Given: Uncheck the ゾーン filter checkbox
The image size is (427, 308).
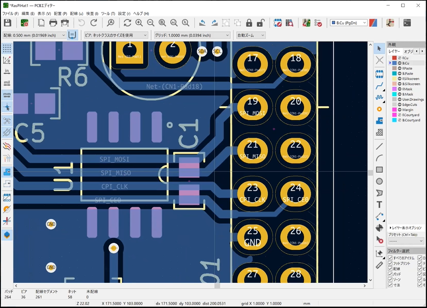Looking at the screenshot, I should pyautogui.click(x=390, y=280).
